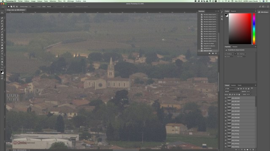Create a new document from the current history state
Screen dimensions: 270x151
[210, 53]
